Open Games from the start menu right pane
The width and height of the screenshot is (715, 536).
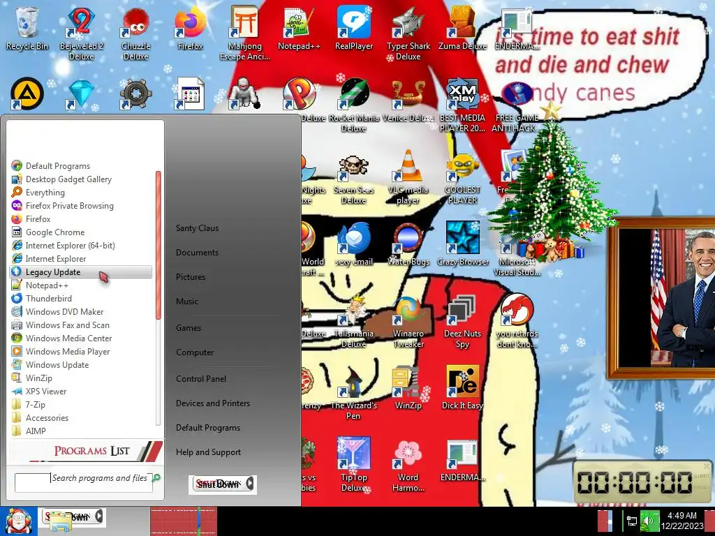[189, 328]
